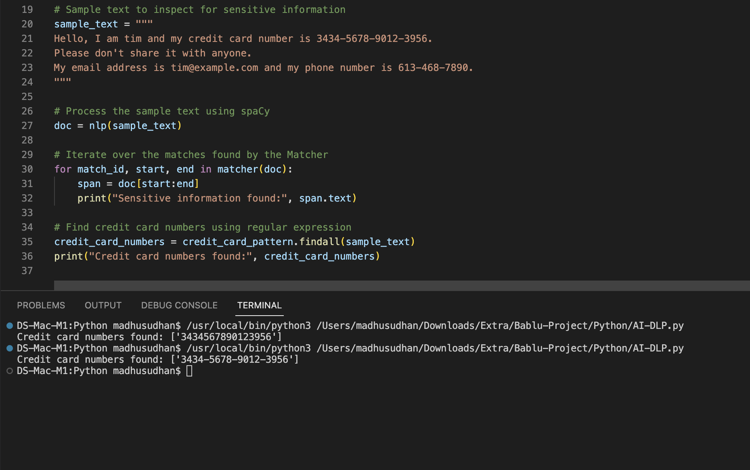
Task: Click line number 19 in the gutter
Action: 27,10
